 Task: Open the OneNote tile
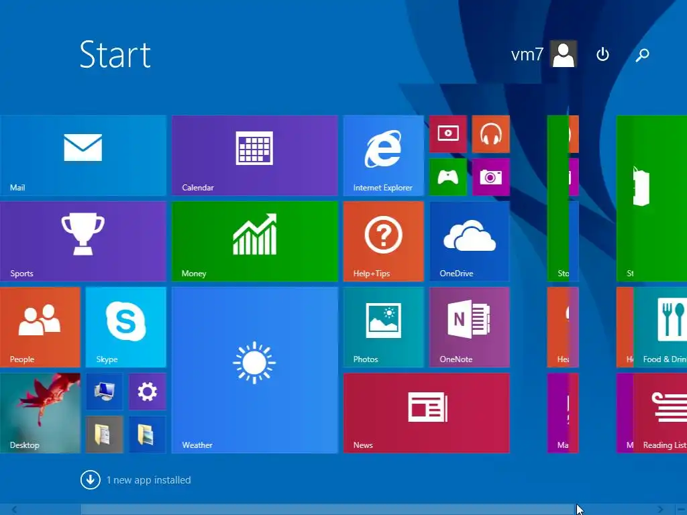(x=469, y=327)
